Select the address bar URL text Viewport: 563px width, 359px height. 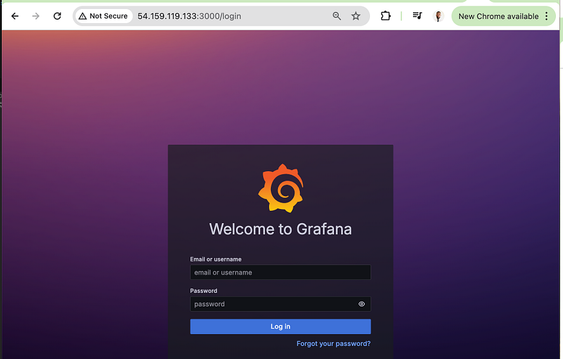pyautogui.click(x=189, y=16)
